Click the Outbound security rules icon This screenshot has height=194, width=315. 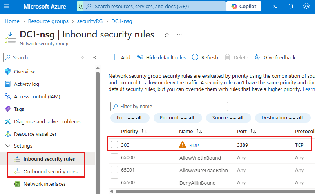coord(17,171)
